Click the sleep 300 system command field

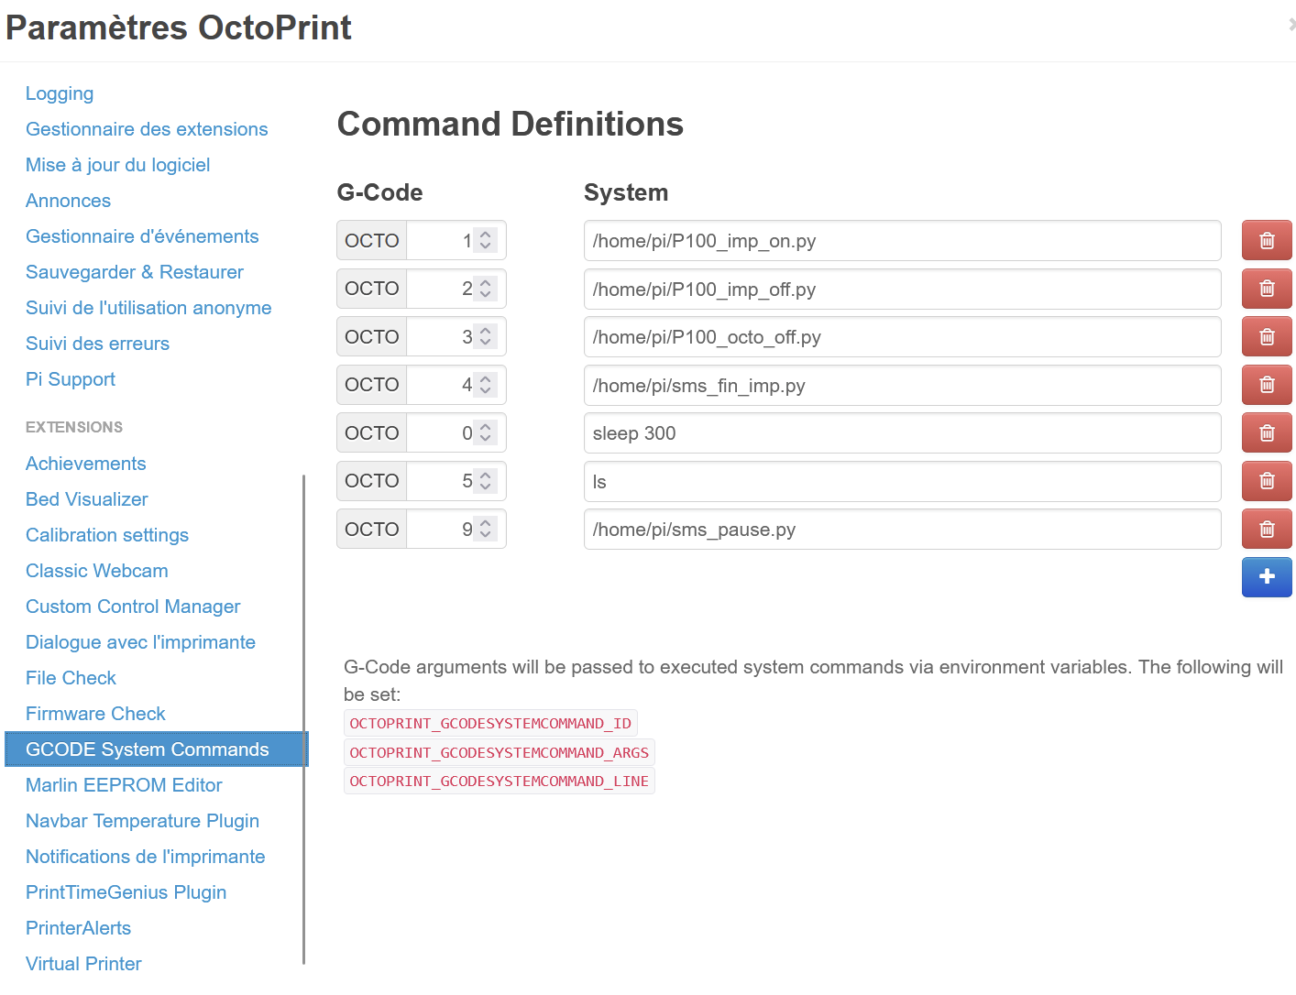coord(902,433)
